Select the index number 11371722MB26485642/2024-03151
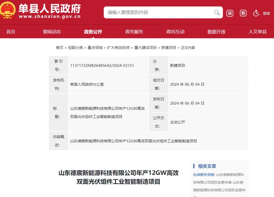The image size is (274, 197). (102, 65)
